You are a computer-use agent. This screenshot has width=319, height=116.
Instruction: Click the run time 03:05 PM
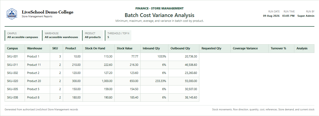click(288, 16)
